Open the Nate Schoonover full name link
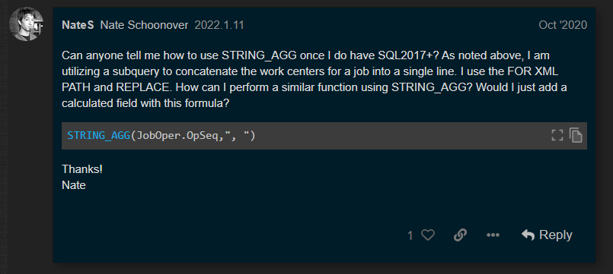Screen dimensions: 613x274 pyautogui.click(x=144, y=25)
